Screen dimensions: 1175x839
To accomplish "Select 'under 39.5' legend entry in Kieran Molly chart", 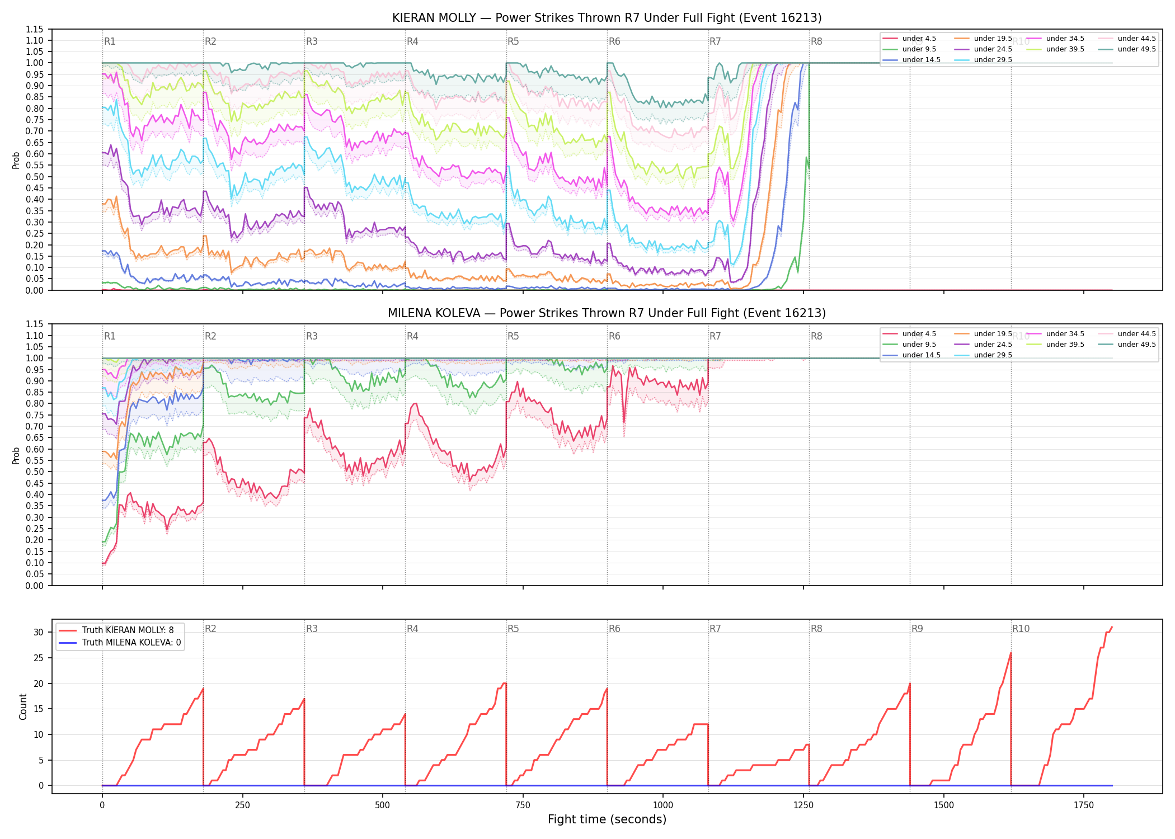I will click(1055, 49).
